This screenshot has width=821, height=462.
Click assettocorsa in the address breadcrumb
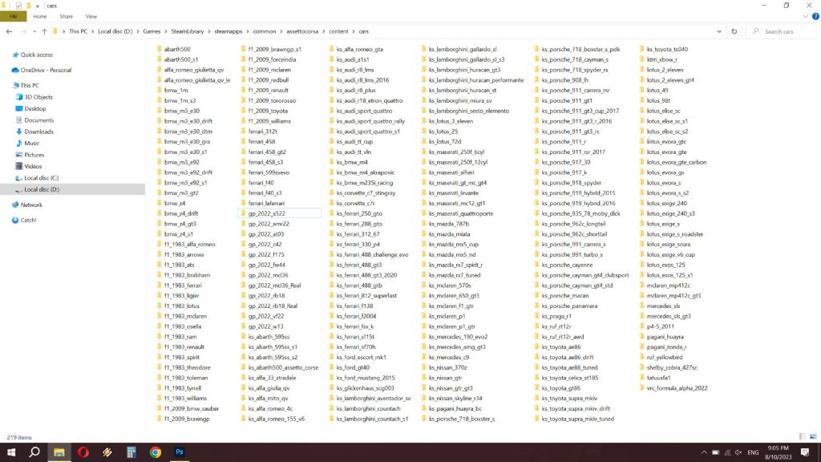(302, 31)
